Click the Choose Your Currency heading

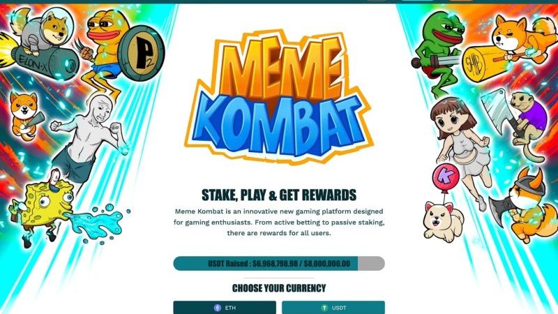tap(279, 288)
